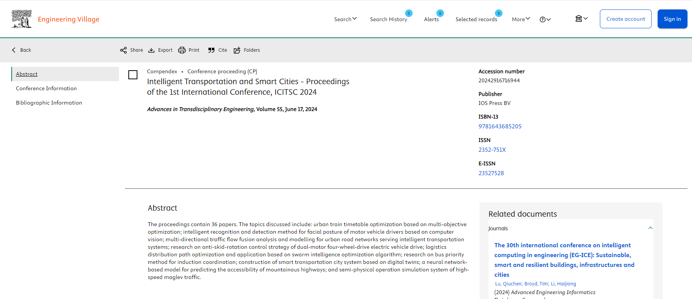Viewport: 692px width, 299px height.
Task: Open Search History in top navigation
Action: [x=388, y=19]
